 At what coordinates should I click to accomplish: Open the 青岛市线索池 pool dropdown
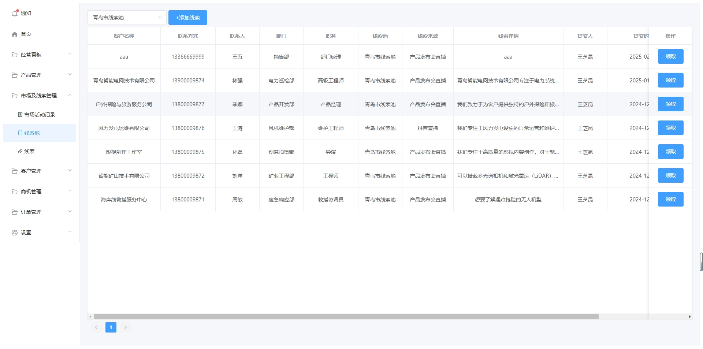click(x=127, y=18)
